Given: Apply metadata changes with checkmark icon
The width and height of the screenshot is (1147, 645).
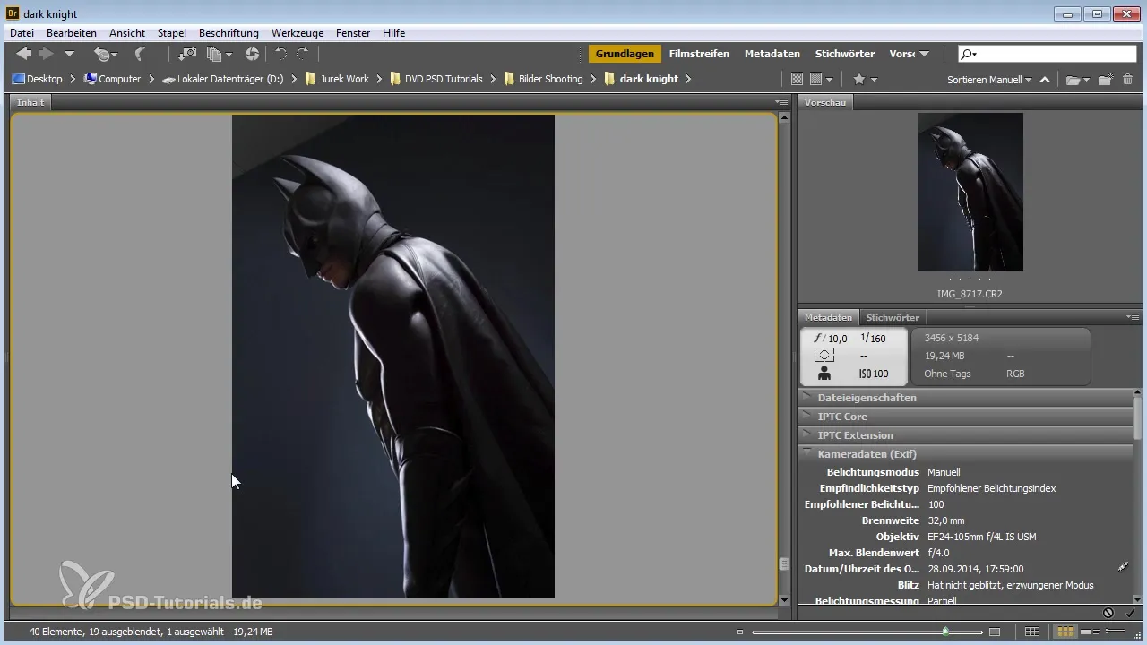Looking at the screenshot, I should 1130,613.
